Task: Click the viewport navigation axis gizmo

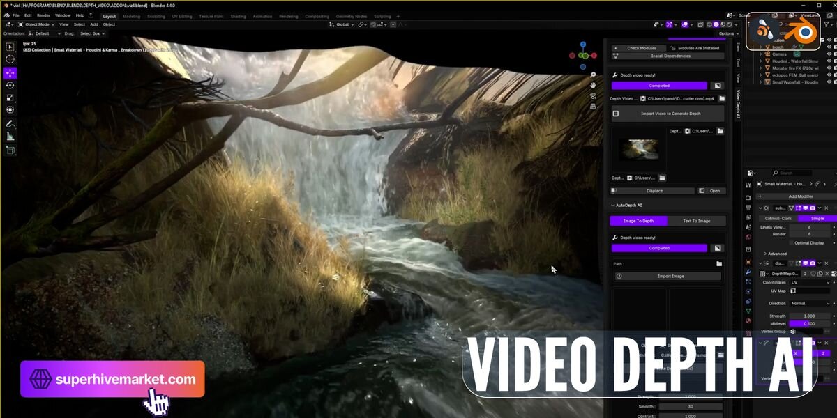Action: (x=583, y=54)
